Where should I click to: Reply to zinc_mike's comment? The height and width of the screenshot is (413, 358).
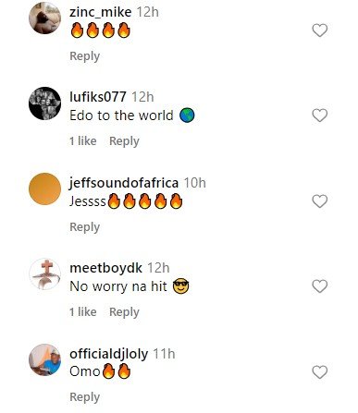85,56
